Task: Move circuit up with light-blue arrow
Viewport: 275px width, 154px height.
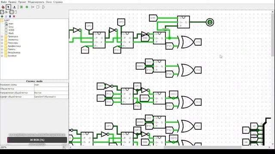Action: point(6,16)
